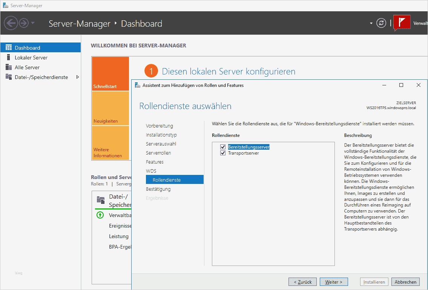Click the Zurück button
This screenshot has width=428, height=290.
coord(302,282)
